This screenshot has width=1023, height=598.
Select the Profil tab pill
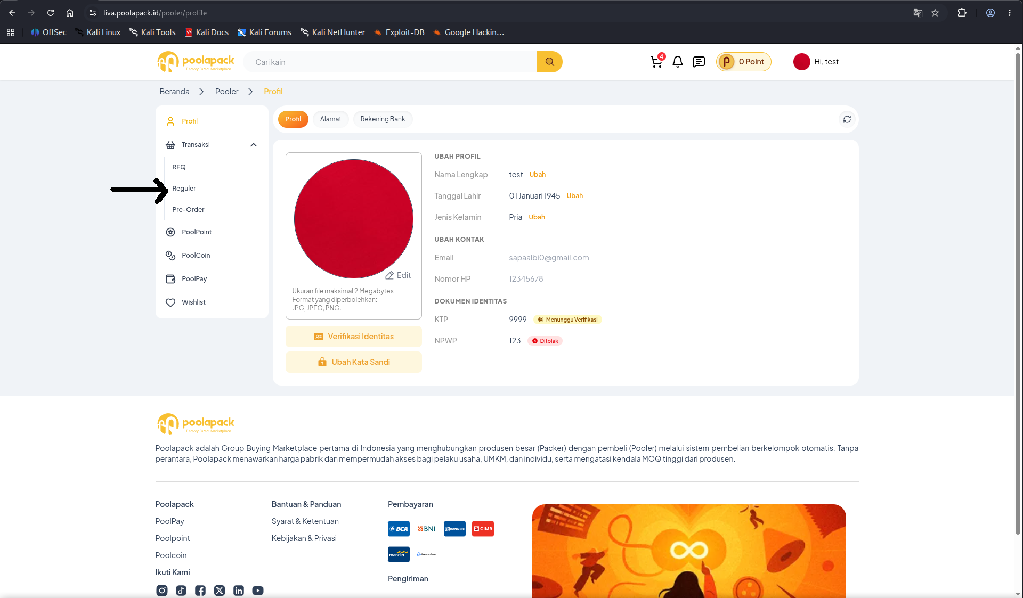coord(293,119)
